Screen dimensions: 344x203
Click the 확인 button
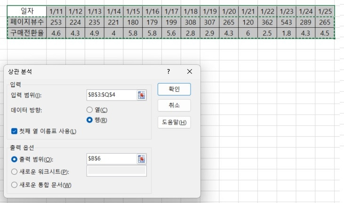click(174, 89)
